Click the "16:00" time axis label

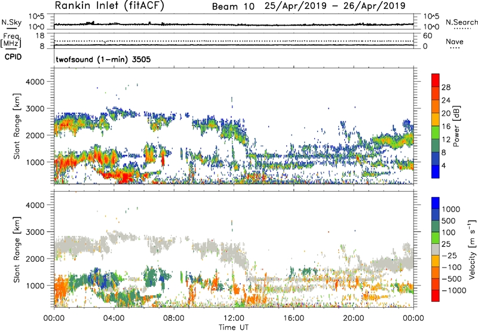click(293, 318)
